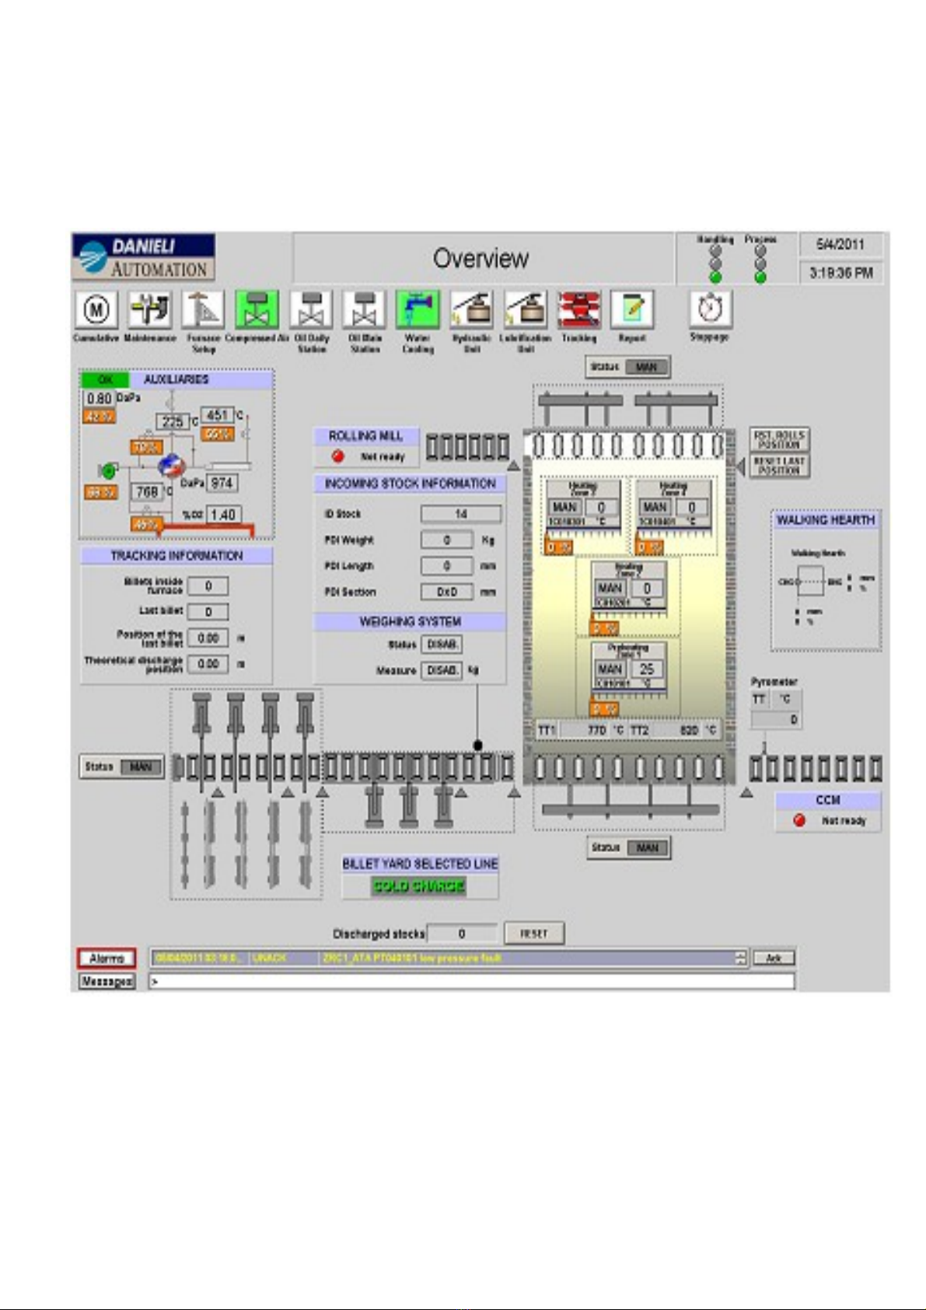Select the COLD CHARGE billet yard line
This screenshot has width=926, height=1310.
click(418, 886)
